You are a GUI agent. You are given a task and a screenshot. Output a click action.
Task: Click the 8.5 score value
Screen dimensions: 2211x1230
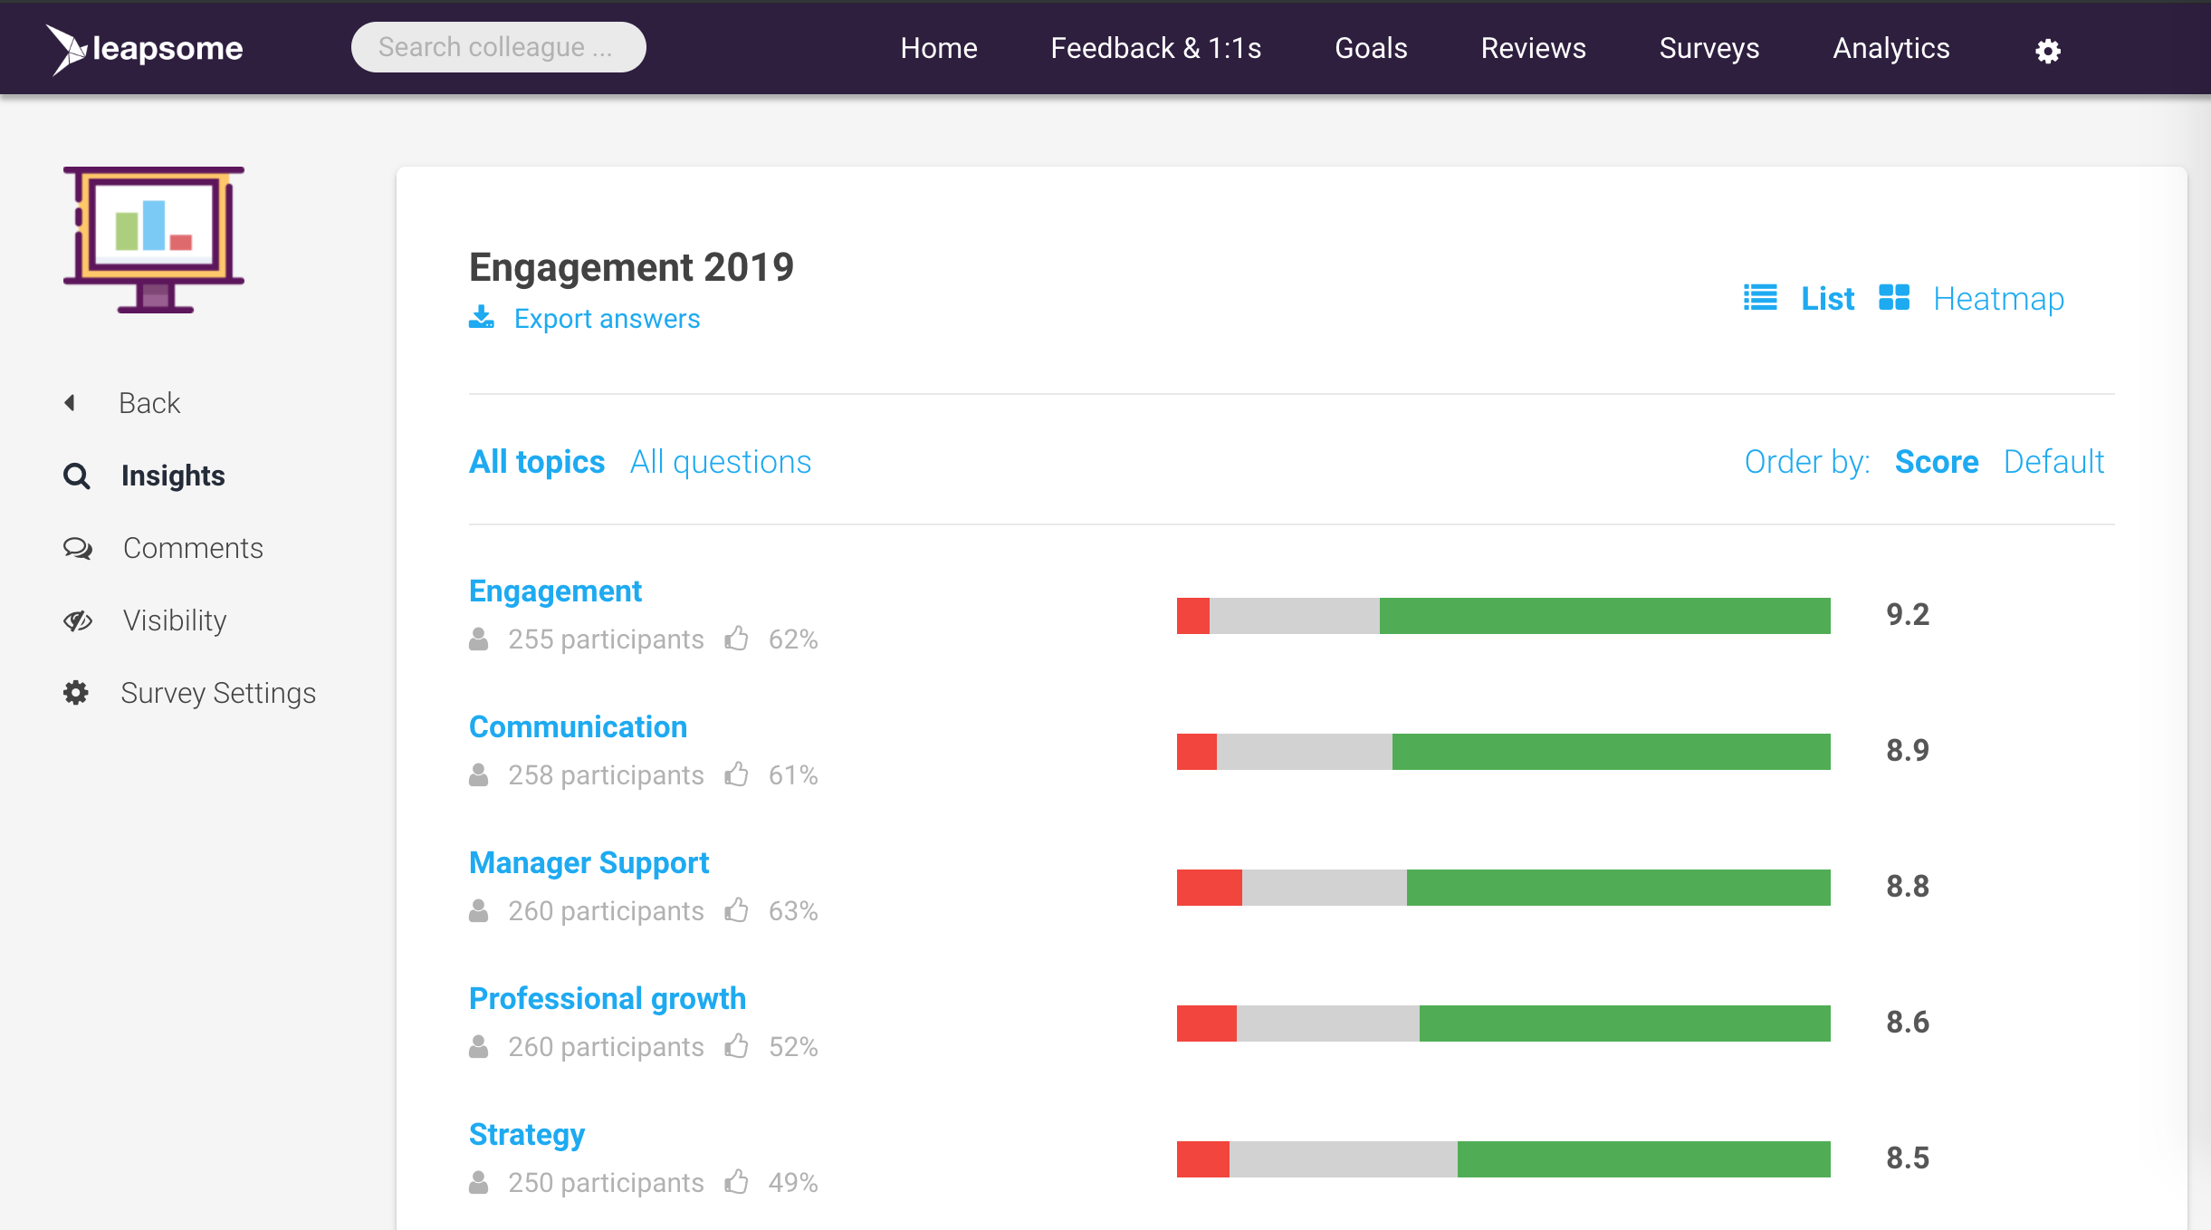(x=1908, y=1158)
